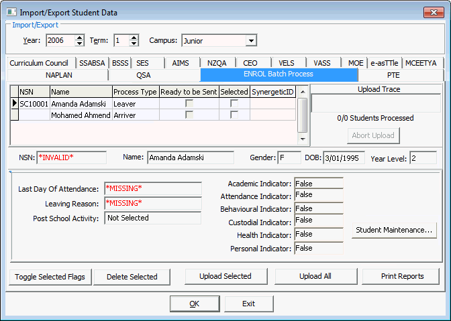451x321 pixels.
Task: Click the grid scrollbar up arrow
Action: click(x=302, y=92)
